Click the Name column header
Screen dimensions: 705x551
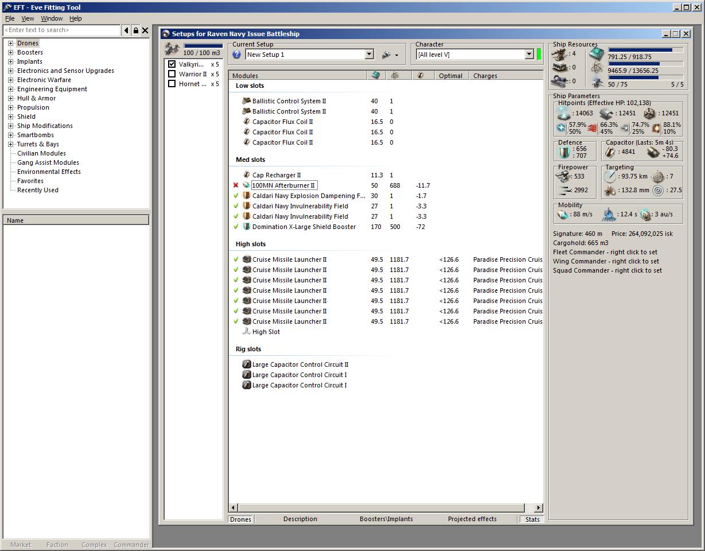pyautogui.click(x=76, y=220)
